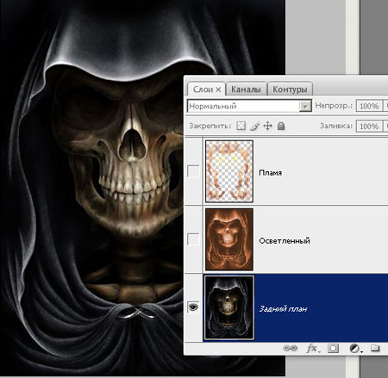This screenshot has height=378, width=388.
Task: Create a new layer group folder
Action: click(x=375, y=348)
